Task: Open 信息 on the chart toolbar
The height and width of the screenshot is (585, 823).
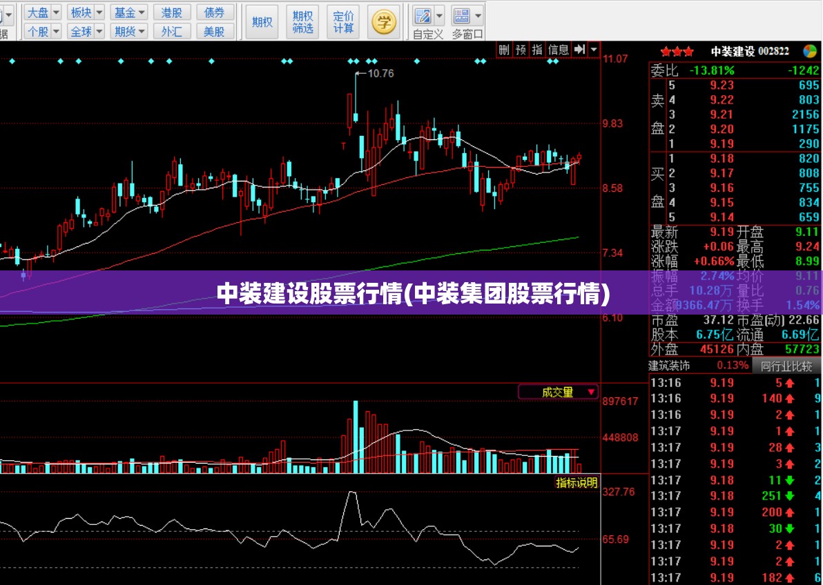Action: click(559, 50)
